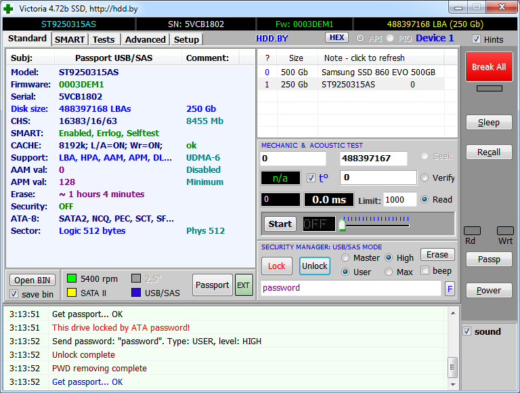
Task: Click the Lock button
Action: pyautogui.click(x=276, y=266)
